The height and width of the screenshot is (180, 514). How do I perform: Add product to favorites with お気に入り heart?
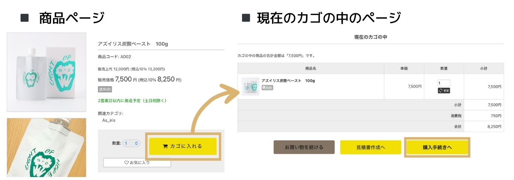click(137, 163)
